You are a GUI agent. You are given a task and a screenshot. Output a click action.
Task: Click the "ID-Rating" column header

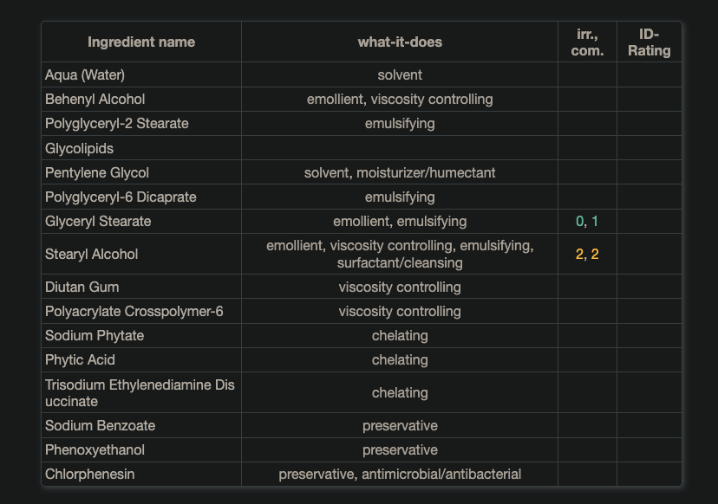coord(649,42)
